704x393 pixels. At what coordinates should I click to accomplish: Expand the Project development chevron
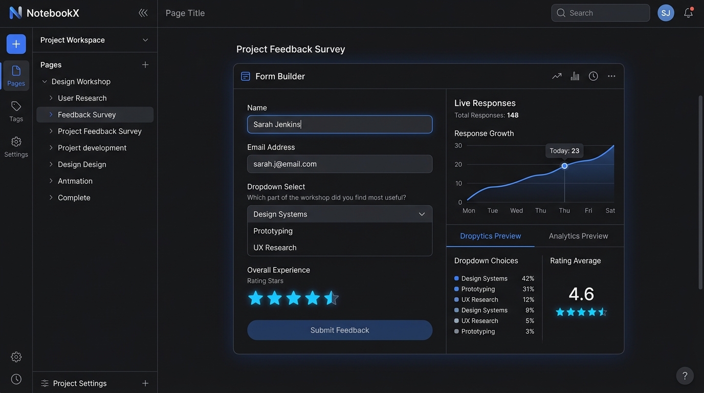pyautogui.click(x=51, y=148)
